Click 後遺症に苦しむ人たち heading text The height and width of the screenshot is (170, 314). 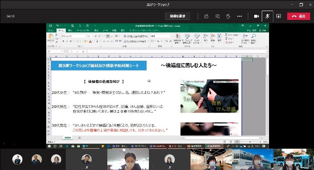tap(189, 65)
